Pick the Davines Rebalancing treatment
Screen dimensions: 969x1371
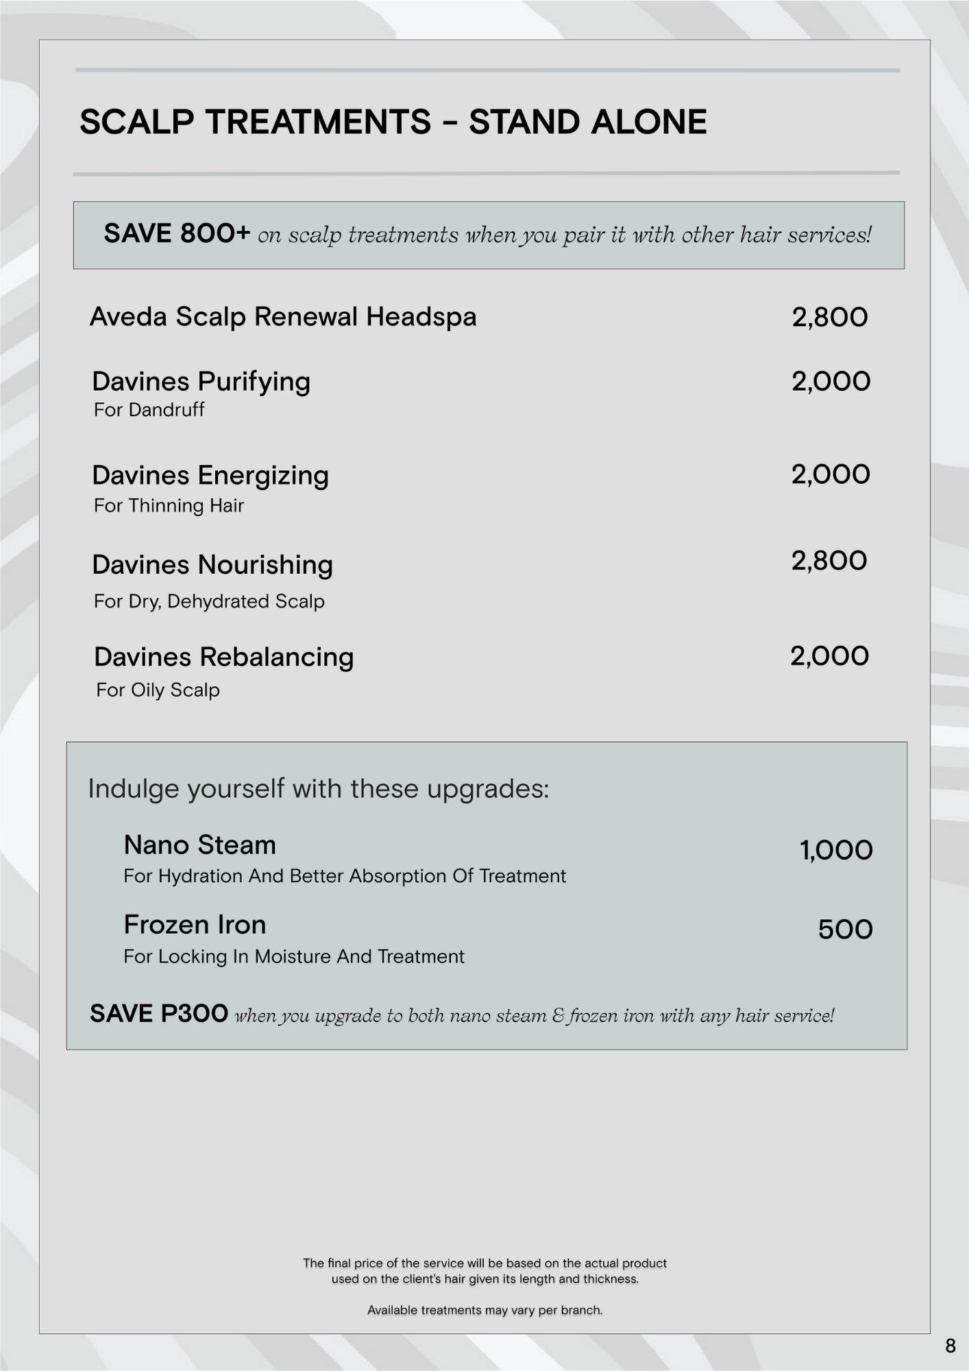point(223,657)
